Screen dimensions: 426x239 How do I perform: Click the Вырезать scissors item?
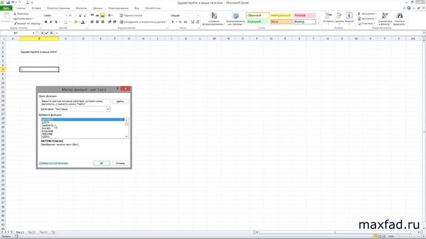(x=21, y=14)
